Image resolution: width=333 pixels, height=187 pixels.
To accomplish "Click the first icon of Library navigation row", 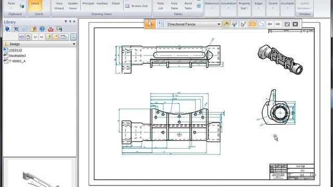I will pos(21,37).
